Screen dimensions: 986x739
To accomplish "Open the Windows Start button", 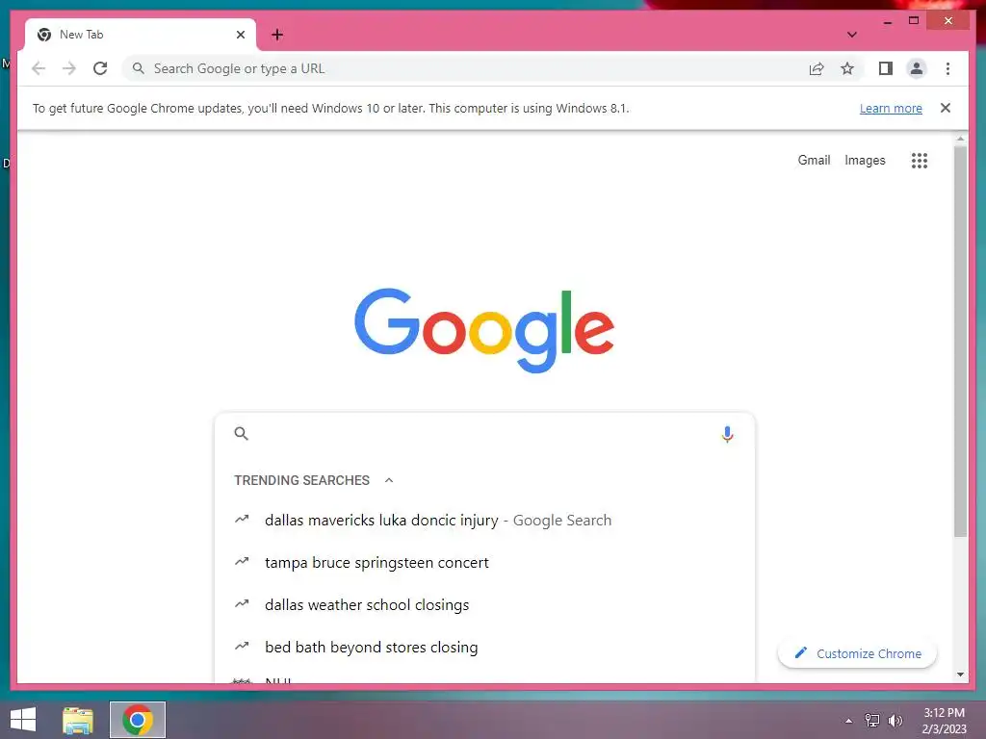I will [23, 720].
